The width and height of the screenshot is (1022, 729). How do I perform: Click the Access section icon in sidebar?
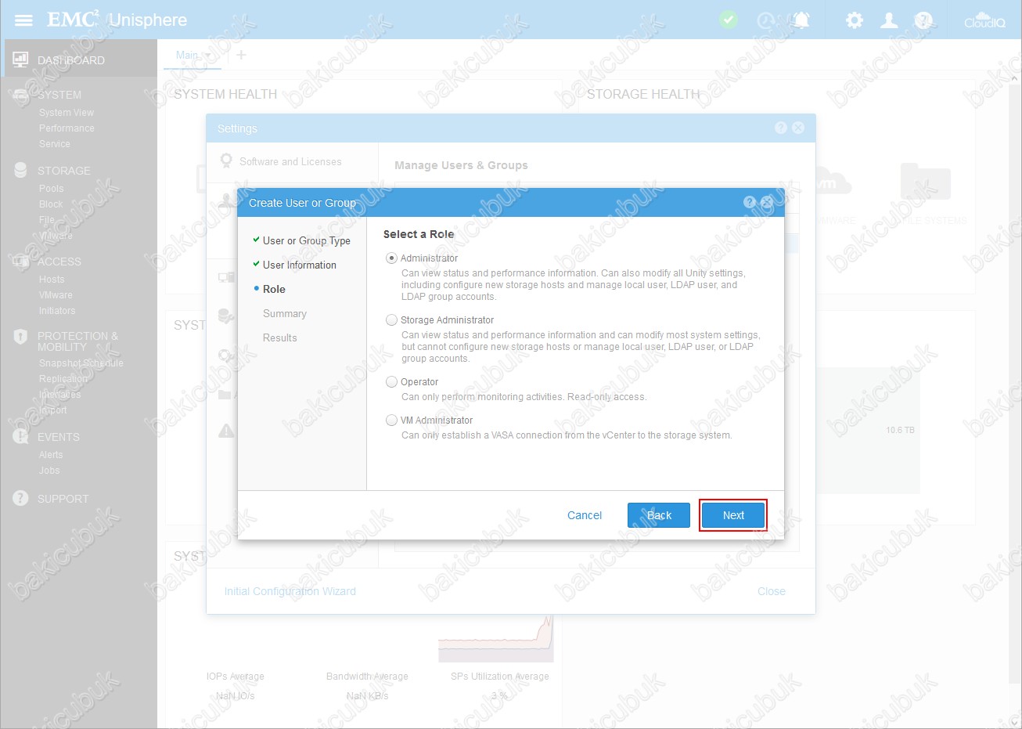coord(21,261)
